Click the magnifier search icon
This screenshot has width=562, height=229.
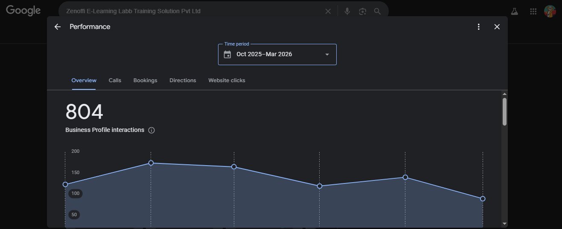[377, 11]
